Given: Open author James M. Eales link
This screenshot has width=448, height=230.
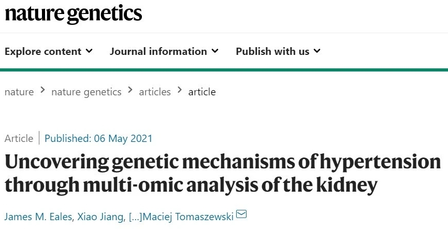Looking at the screenshot, I should [x=38, y=217].
